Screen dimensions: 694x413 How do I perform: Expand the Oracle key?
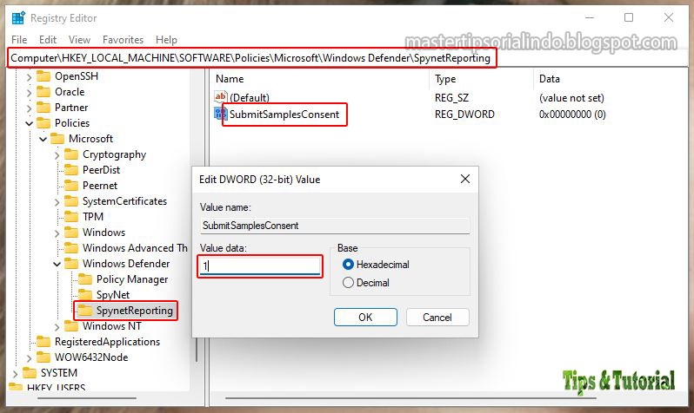click(x=29, y=92)
